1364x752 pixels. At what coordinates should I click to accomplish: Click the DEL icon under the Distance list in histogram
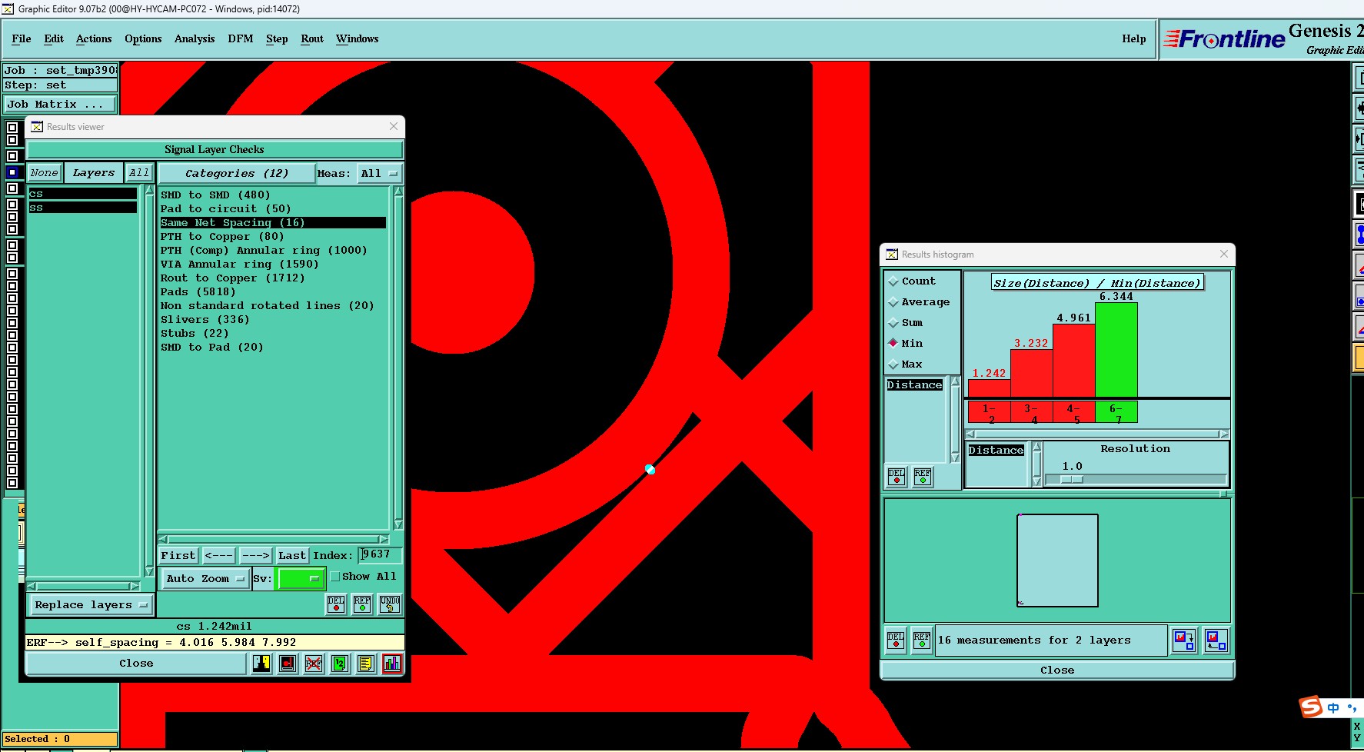tap(897, 477)
